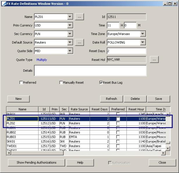This screenshot has width=179, height=173.
Task: Sort table by Name column header
Action: point(22,109)
